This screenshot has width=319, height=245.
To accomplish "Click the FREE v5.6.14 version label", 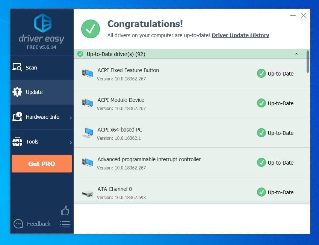I will point(41,47).
